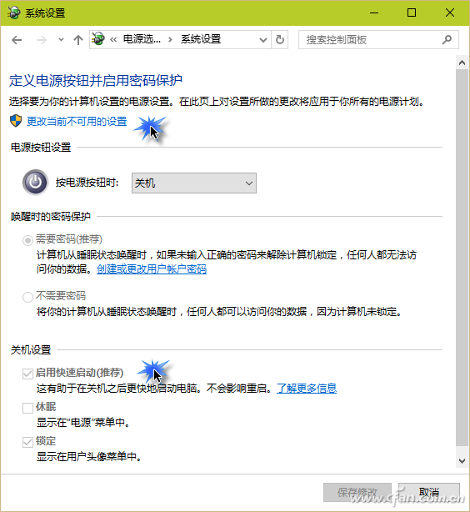Select the 需要密码(推荐) radio button

[x=27, y=241]
